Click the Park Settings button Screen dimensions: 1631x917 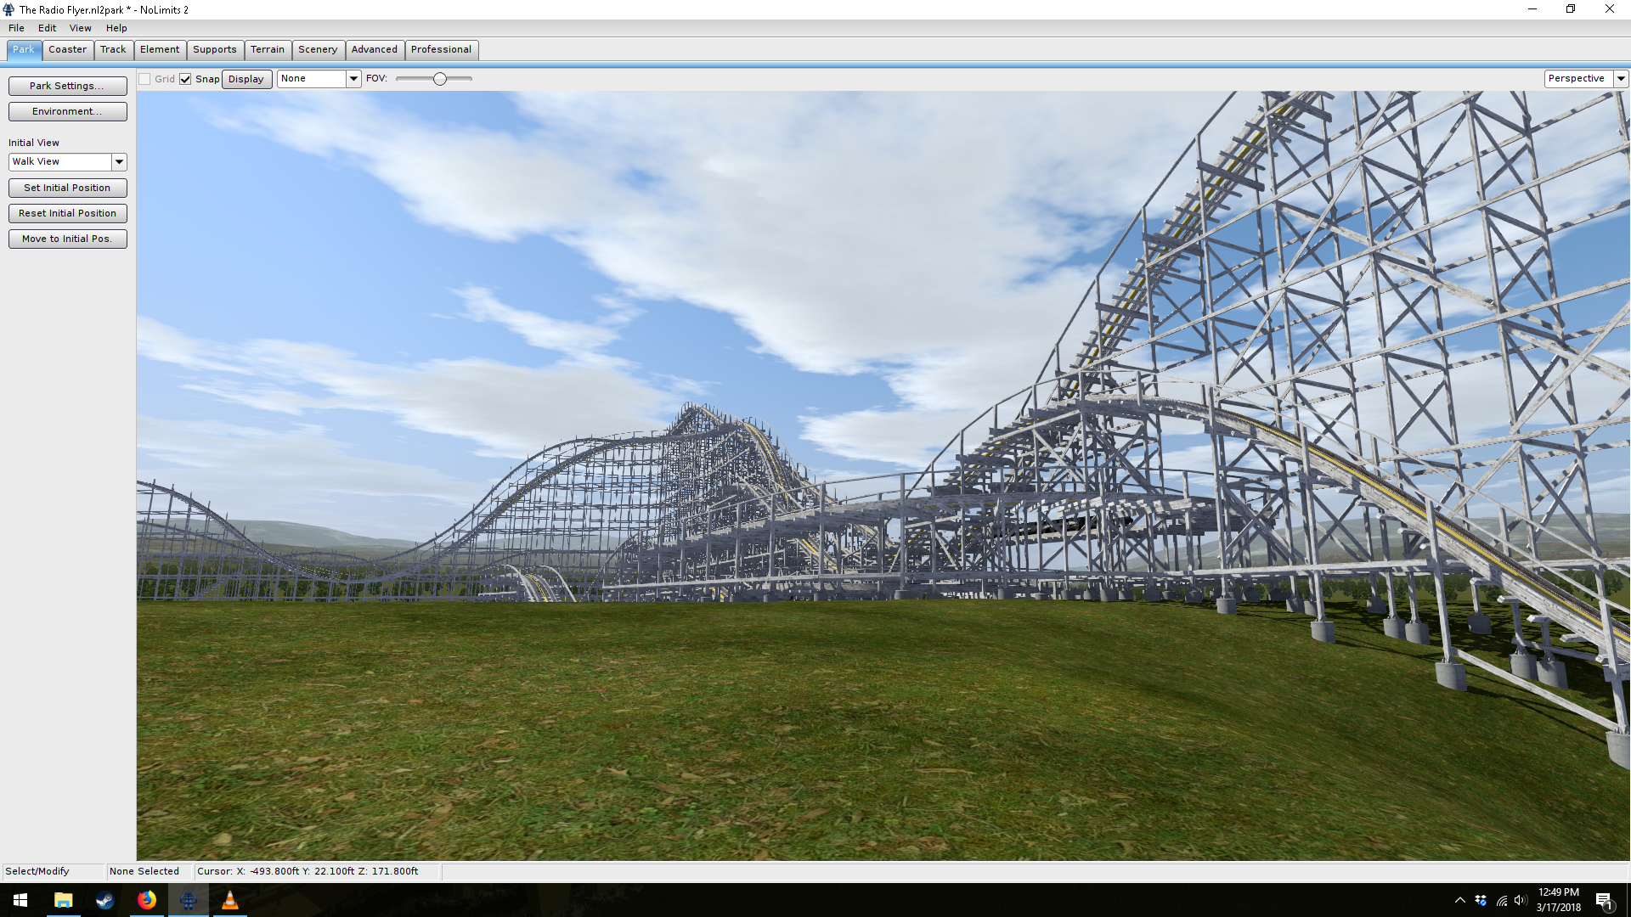(x=67, y=86)
